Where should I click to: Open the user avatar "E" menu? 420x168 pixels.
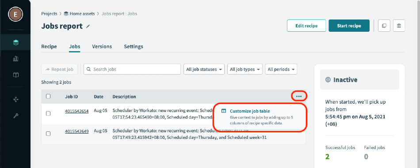point(15,15)
